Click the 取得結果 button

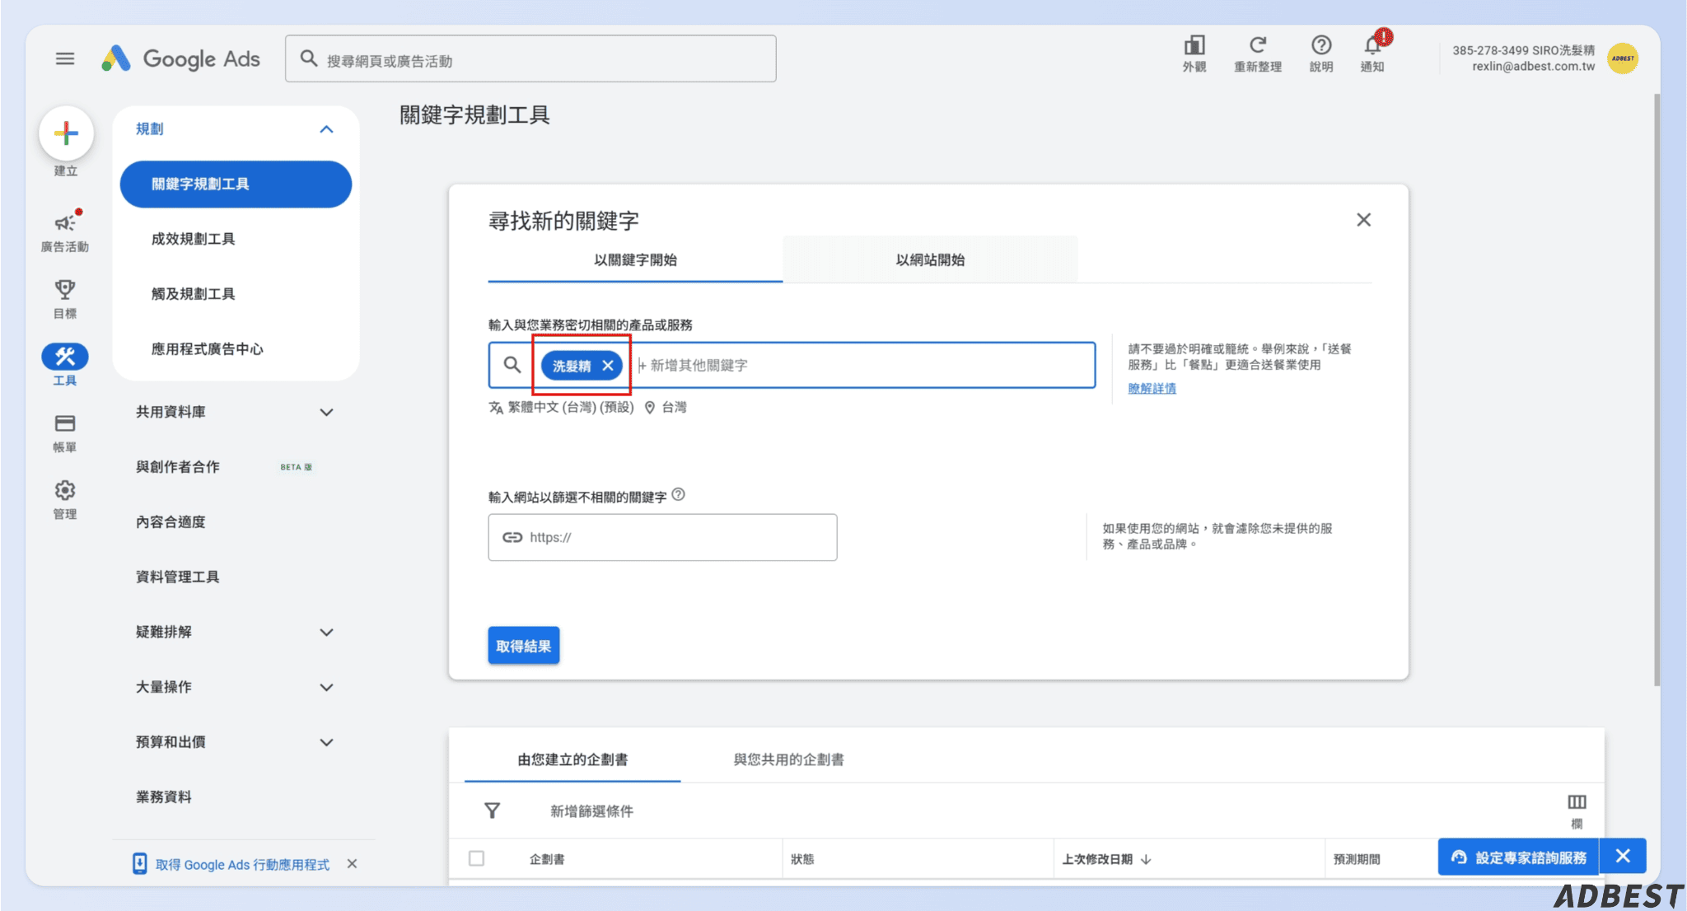[x=523, y=645]
